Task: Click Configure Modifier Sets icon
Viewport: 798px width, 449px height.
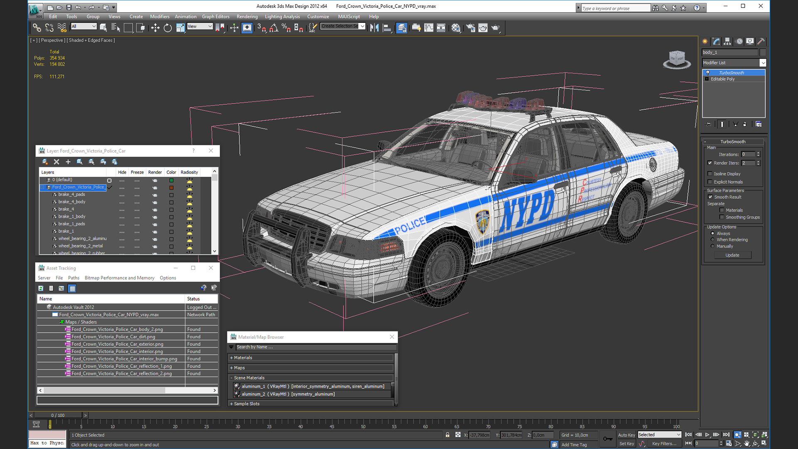Action: click(759, 124)
